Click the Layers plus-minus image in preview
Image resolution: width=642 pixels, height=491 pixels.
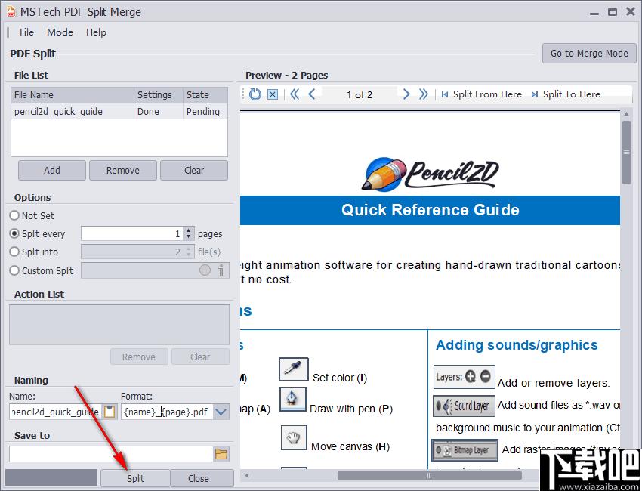[x=465, y=377]
